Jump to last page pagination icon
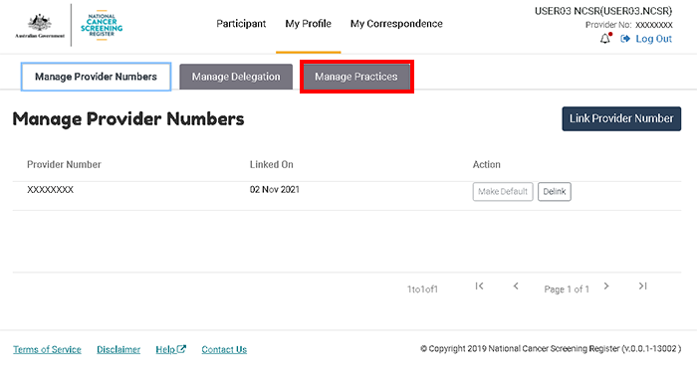697x378 pixels. coord(643,286)
